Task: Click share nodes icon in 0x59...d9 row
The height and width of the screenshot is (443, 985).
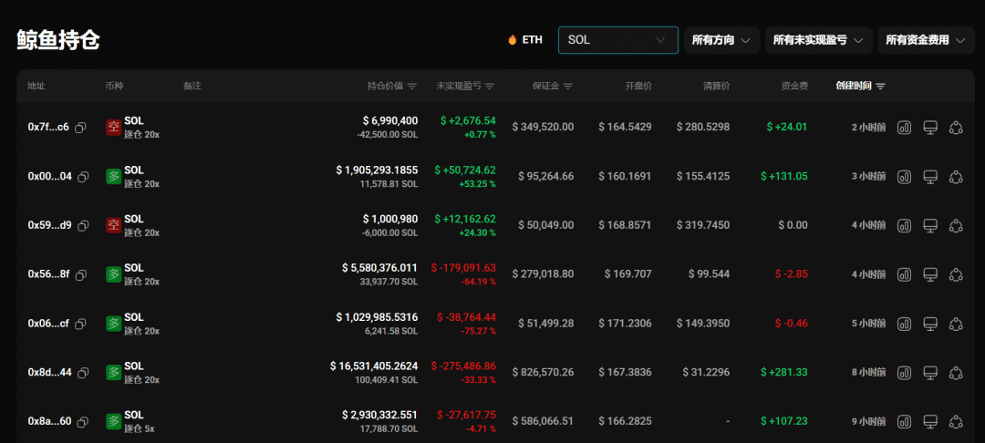Action: click(956, 225)
